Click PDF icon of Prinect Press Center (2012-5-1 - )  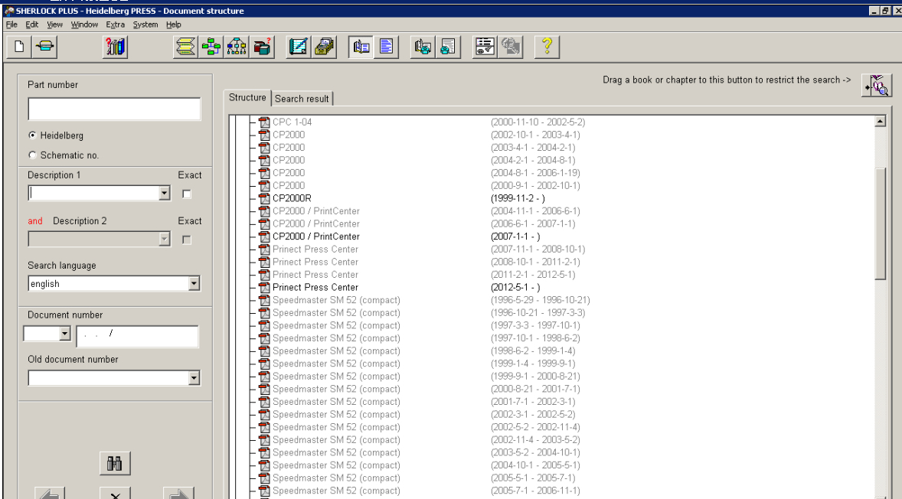point(264,288)
